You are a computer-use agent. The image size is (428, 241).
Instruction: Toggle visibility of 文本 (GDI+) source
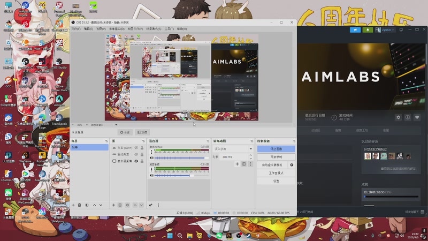136,148
